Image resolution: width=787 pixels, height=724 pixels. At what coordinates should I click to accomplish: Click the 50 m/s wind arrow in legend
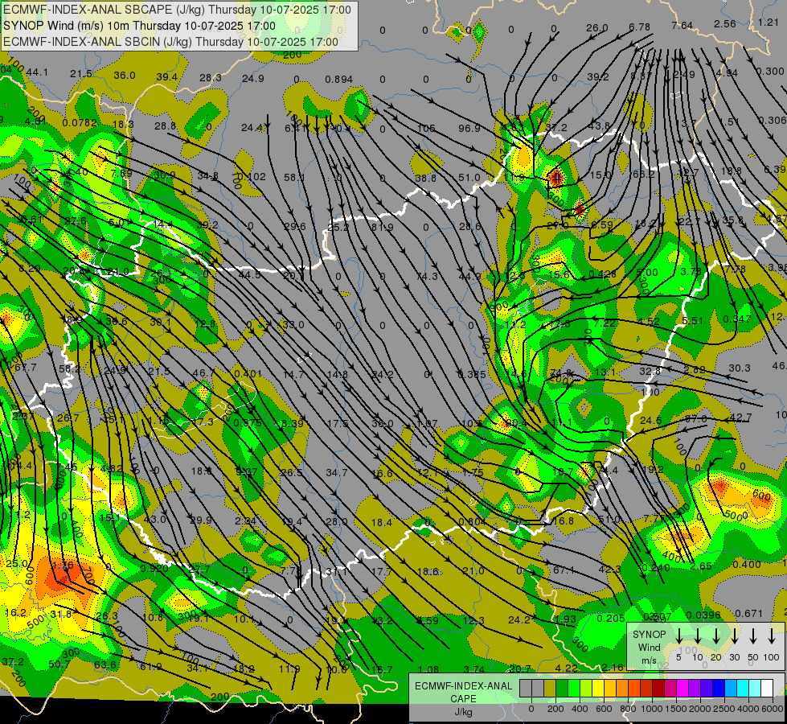point(753,636)
